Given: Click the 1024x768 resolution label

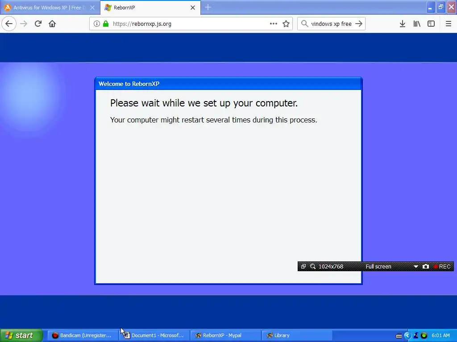Looking at the screenshot, I should pyautogui.click(x=331, y=266).
